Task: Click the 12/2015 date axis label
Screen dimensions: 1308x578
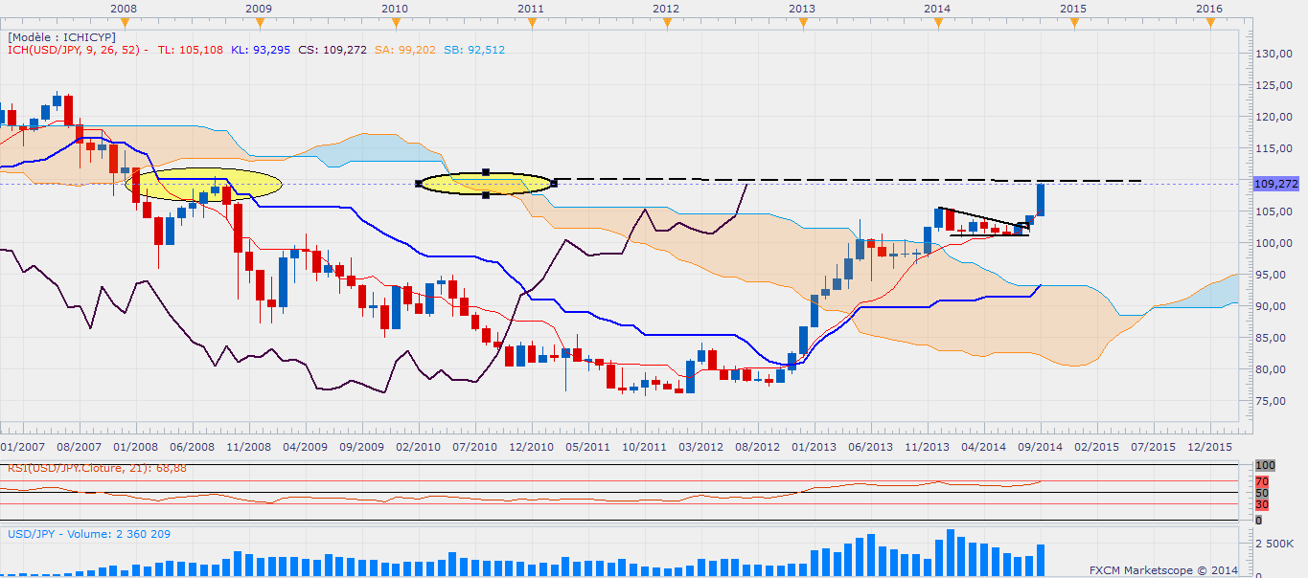Action: tap(1208, 447)
